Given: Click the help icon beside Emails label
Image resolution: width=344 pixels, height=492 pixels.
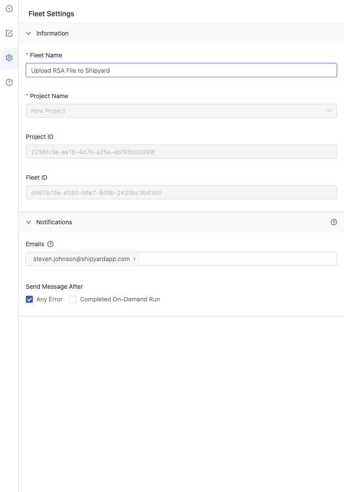Looking at the screenshot, I should pos(50,244).
